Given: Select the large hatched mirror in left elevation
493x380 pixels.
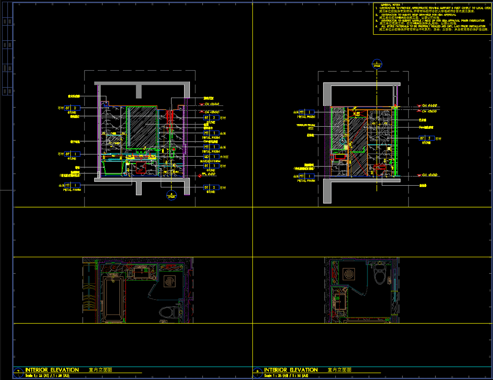Looking at the screenshot, I should (141, 127).
